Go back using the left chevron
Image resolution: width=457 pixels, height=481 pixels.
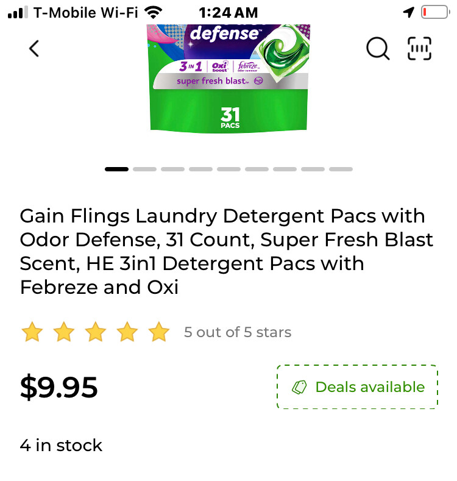[x=34, y=49]
